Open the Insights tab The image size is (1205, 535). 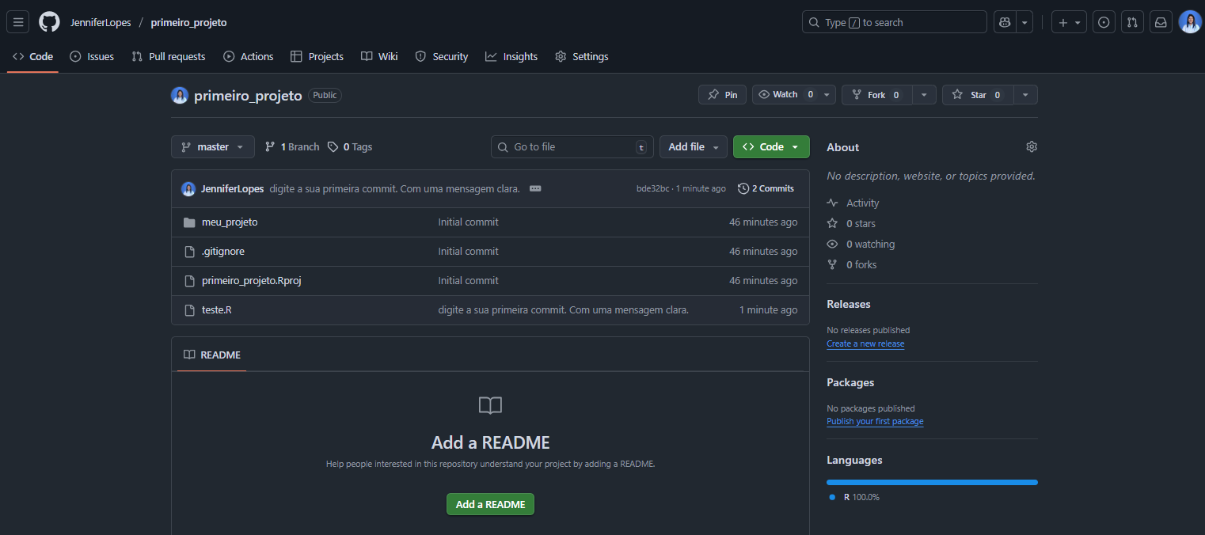pyautogui.click(x=511, y=56)
